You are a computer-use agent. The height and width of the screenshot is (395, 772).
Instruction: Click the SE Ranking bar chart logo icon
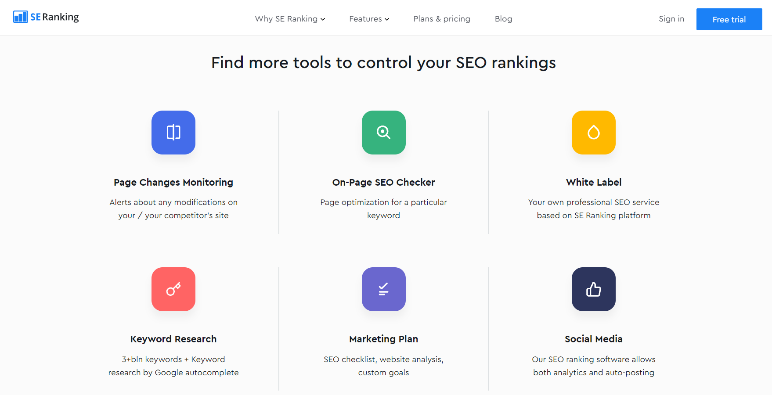[x=19, y=16]
